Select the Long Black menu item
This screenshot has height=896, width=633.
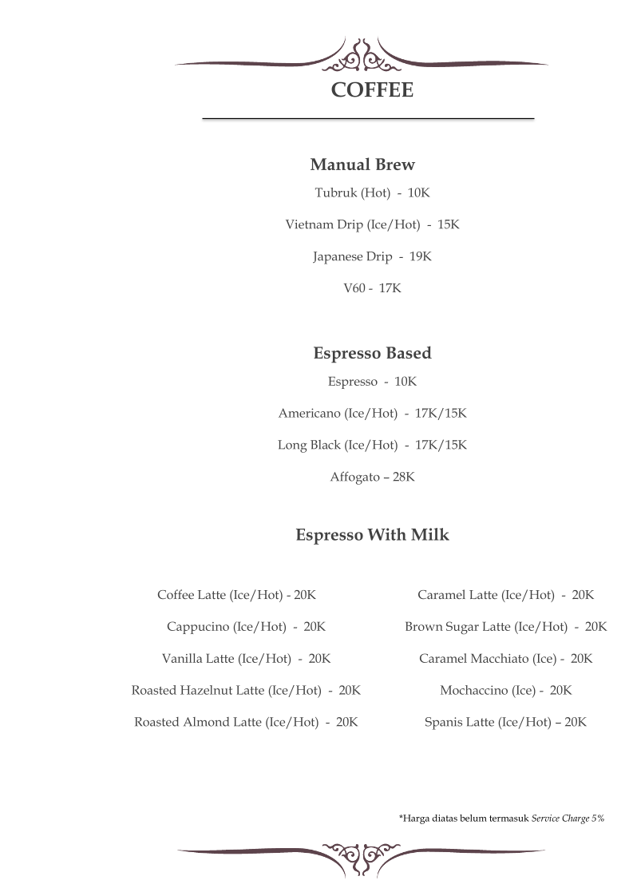(x=372, y=445)
